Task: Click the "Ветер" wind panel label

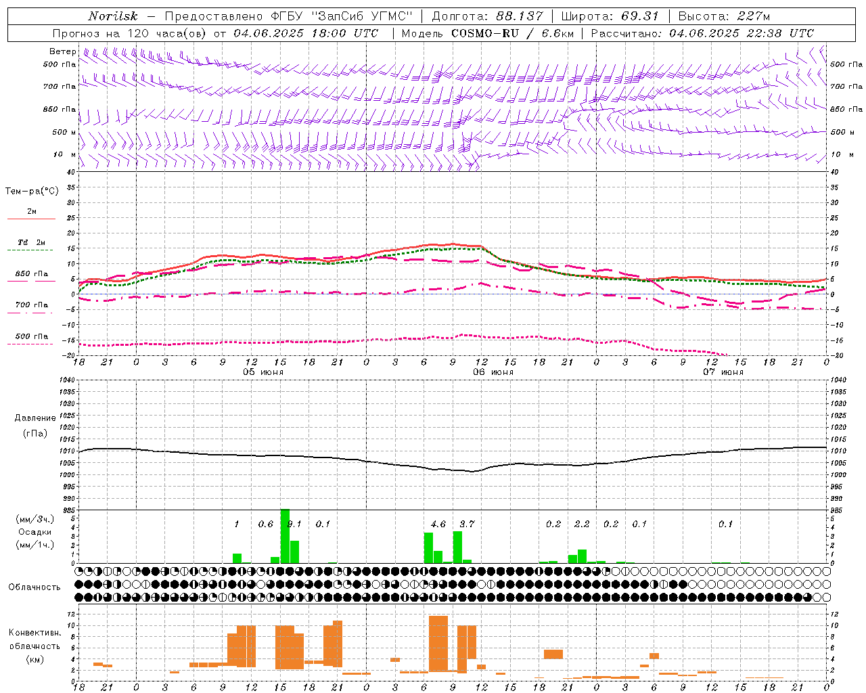Action: [62, 51]
